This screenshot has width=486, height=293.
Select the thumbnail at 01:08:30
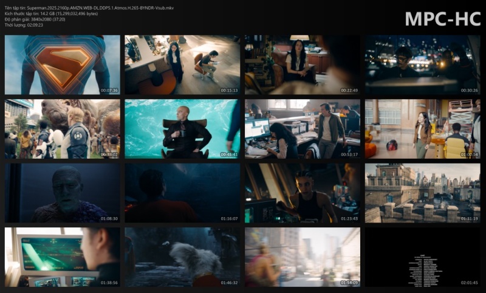pyautogui.click(x=63, y=193)
